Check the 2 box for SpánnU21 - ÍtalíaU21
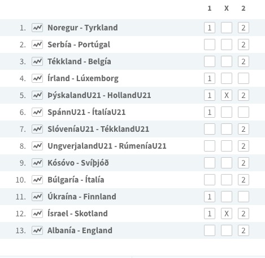The image size is (265, 258). tap(244, 112)
